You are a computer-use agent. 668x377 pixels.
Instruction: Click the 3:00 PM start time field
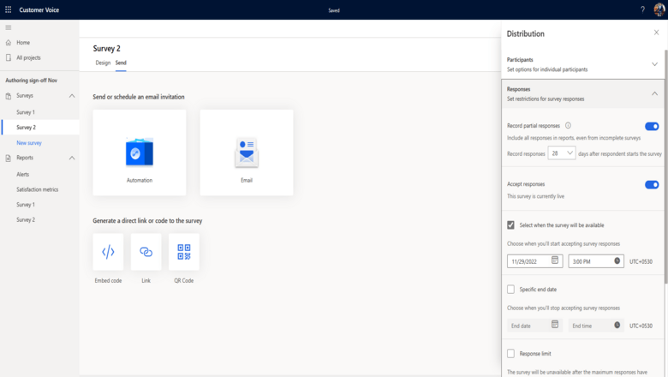point(590,260)
